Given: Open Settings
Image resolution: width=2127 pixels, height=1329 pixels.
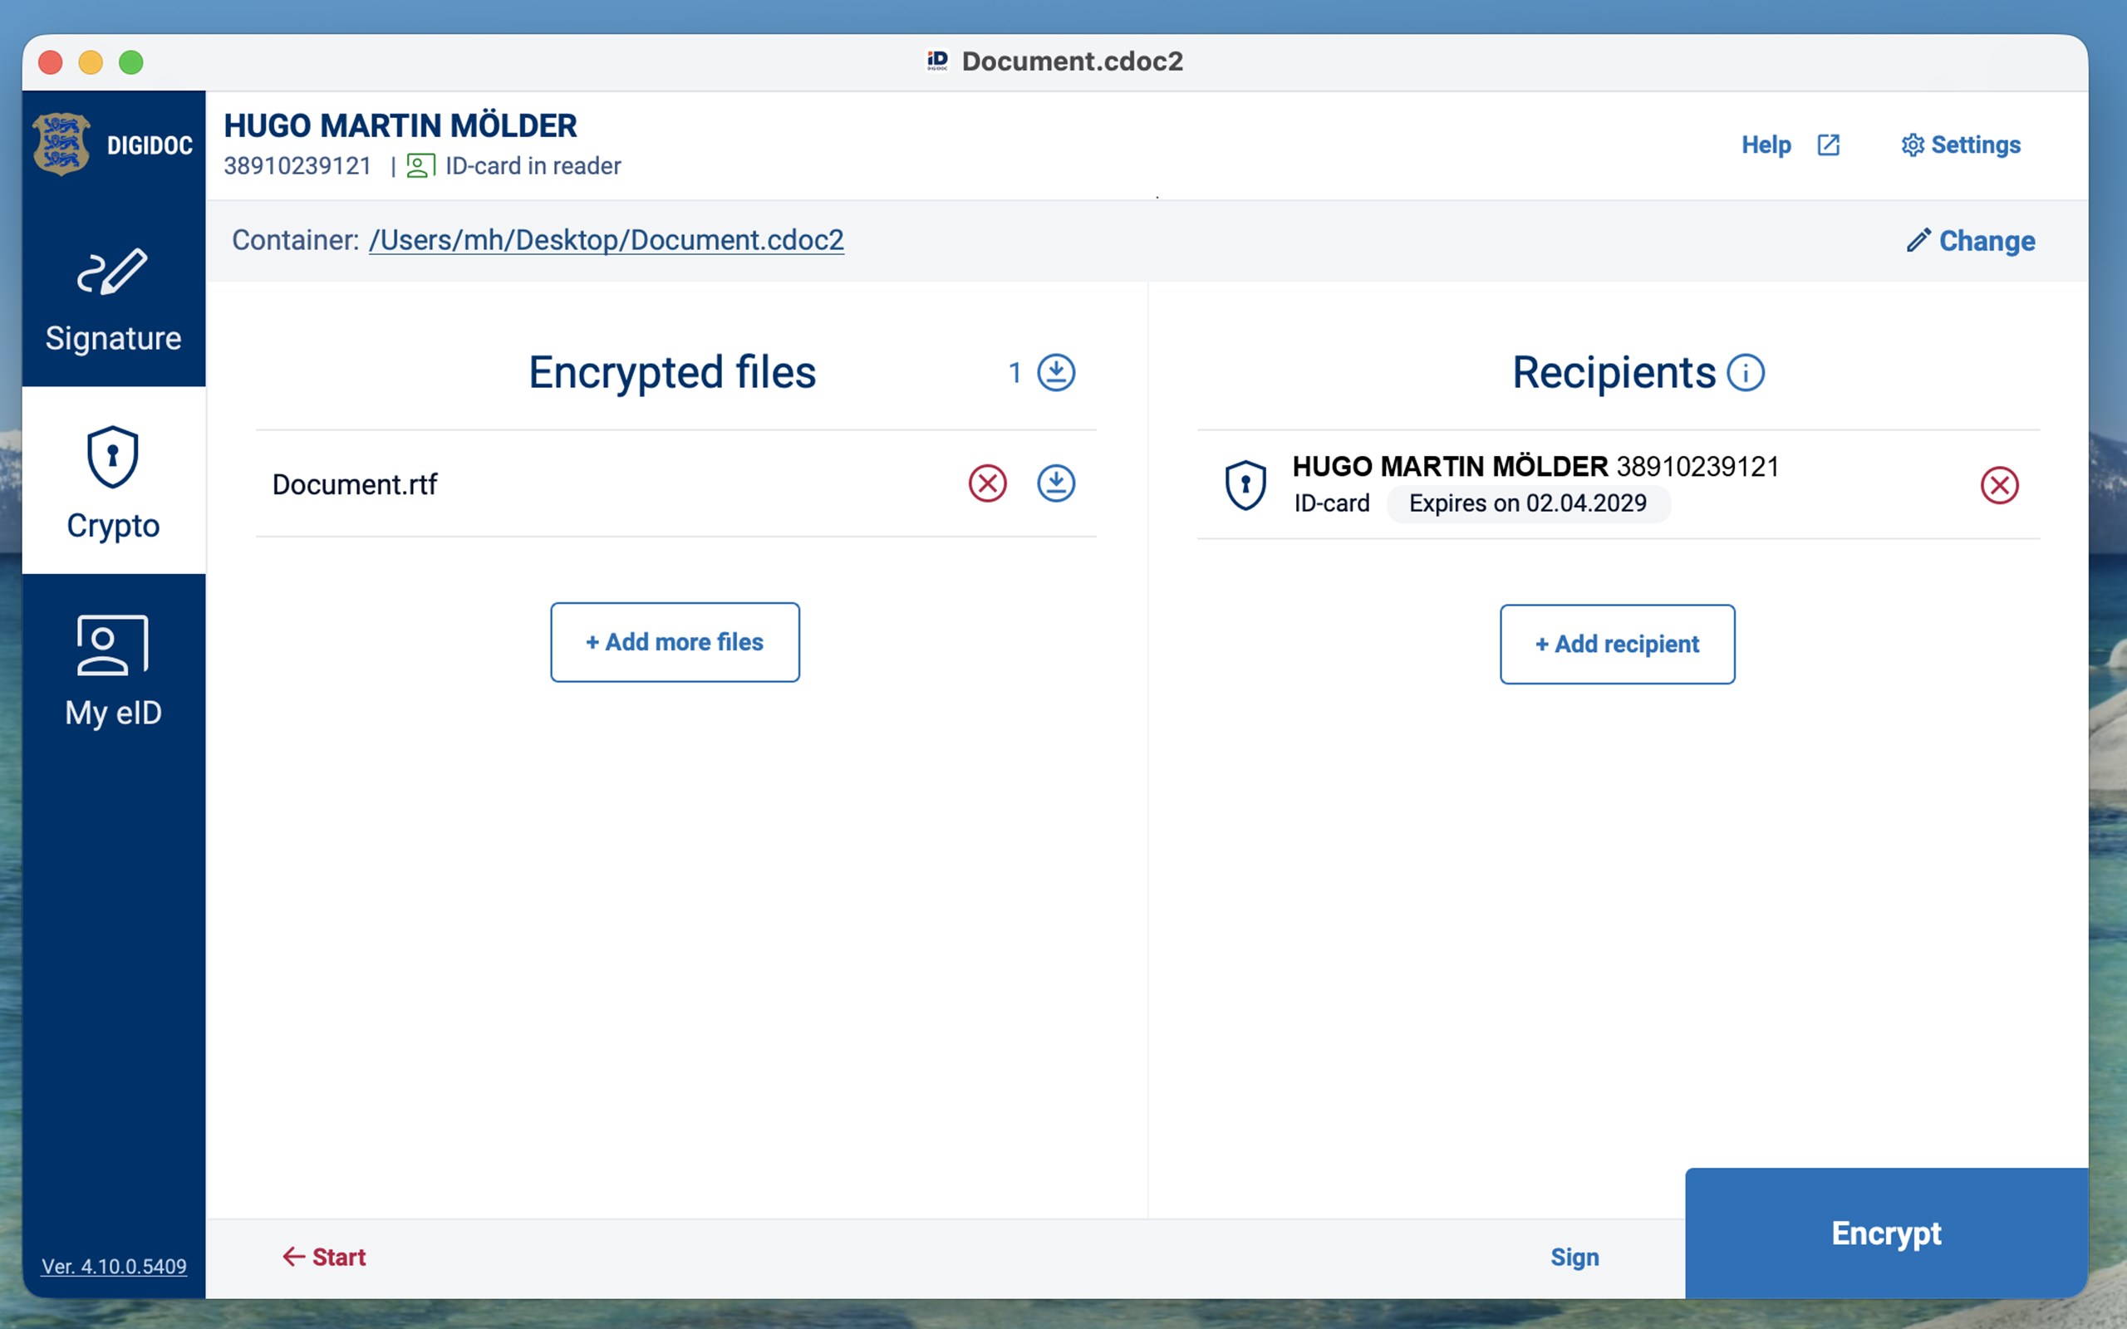Looking at the screenshot, I should point(1961,145).
